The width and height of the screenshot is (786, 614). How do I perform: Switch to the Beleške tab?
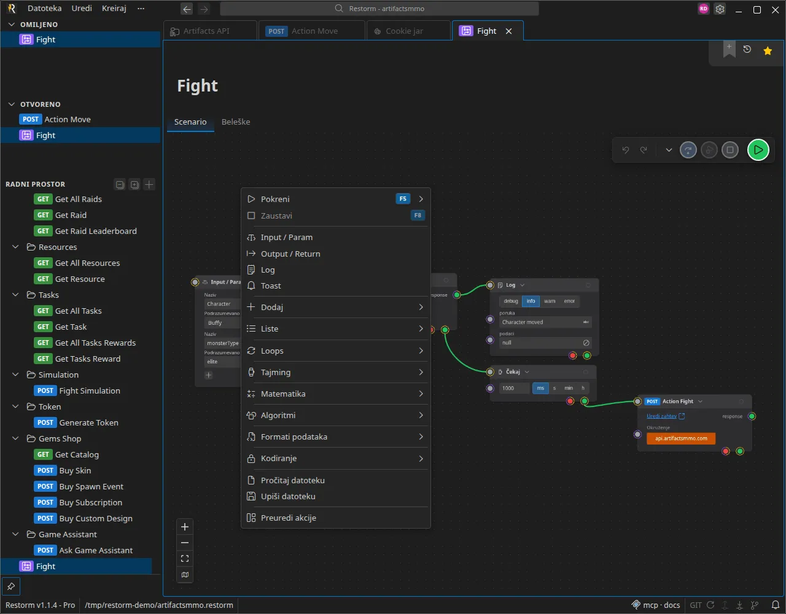[236, 122]
